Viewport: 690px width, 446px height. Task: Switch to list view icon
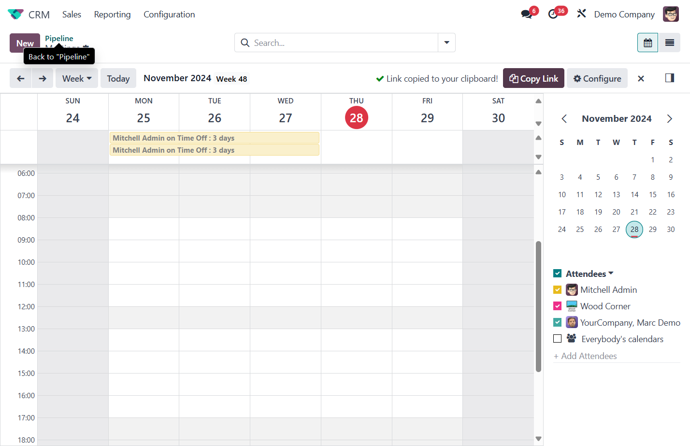[669, 43]
